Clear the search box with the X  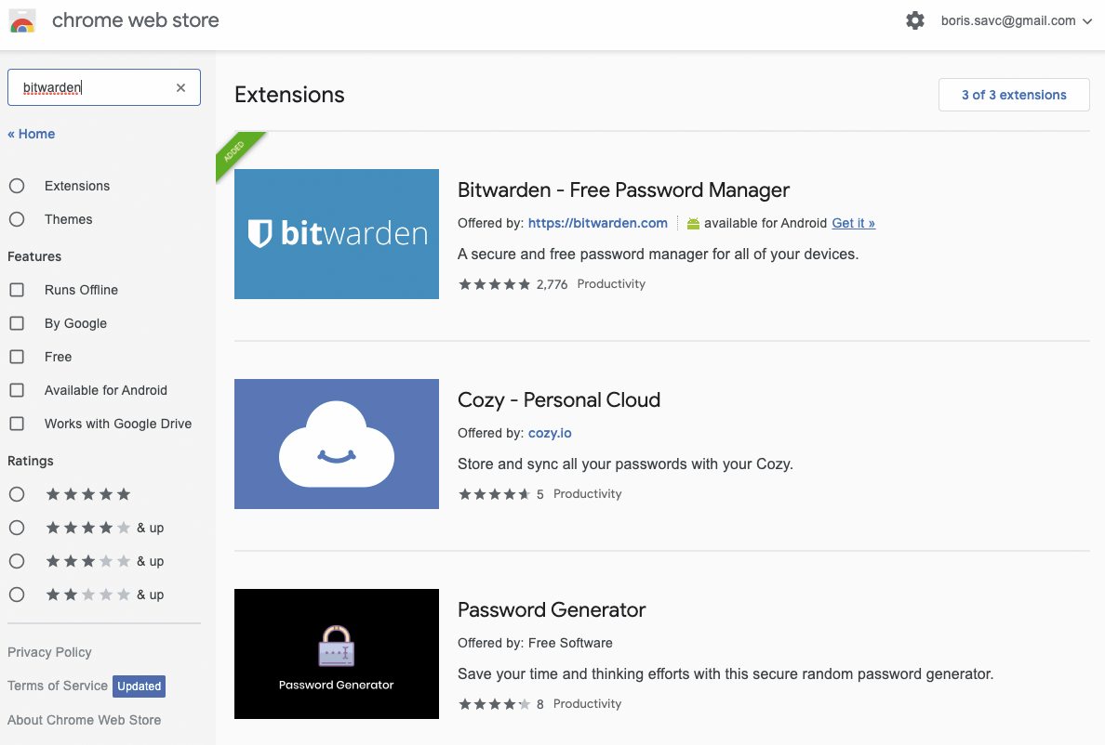pos(180,87)
